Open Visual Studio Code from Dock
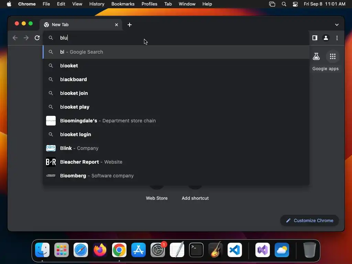Image resolution: width=352 pixels, height=264 pixels. (x=235, y=250)
